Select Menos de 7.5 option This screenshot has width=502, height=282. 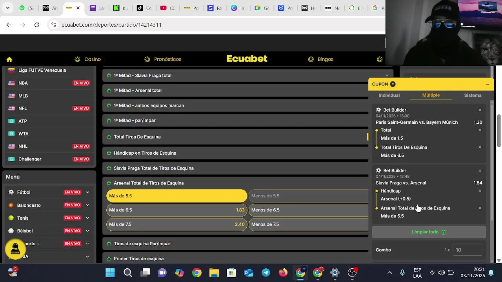click(309, 224)
